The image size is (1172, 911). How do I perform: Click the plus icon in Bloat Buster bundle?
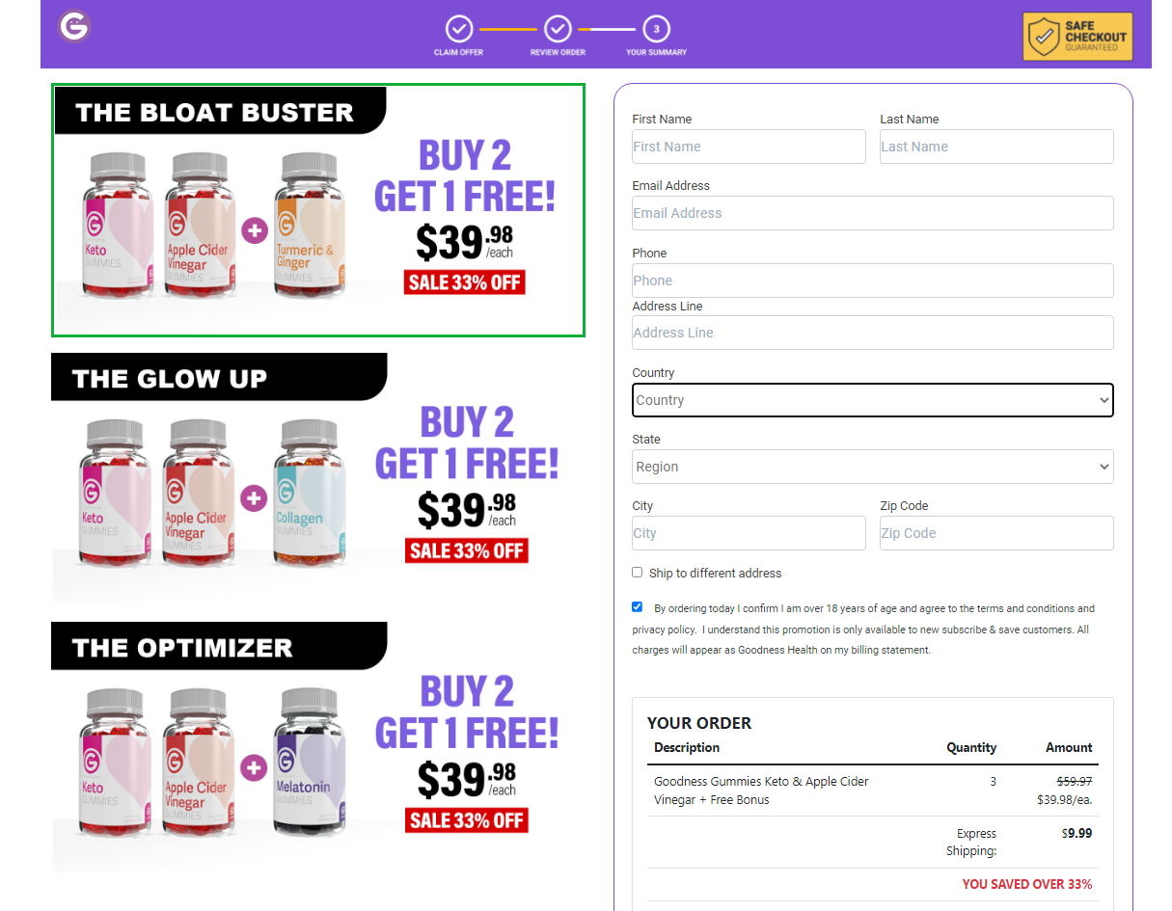[x=254, y=230]
